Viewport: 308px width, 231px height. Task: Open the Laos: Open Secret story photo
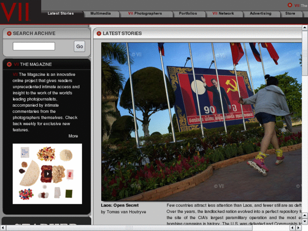(x=202, y=121)
